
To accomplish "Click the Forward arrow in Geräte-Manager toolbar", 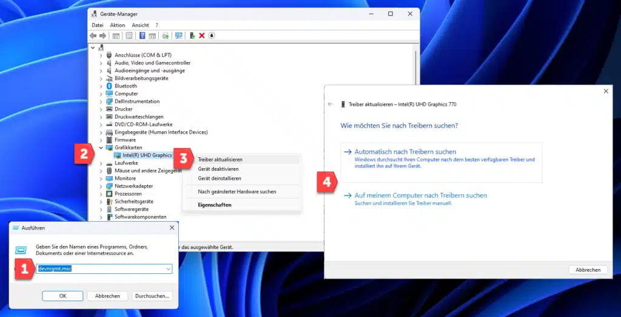I will point(102,36).
